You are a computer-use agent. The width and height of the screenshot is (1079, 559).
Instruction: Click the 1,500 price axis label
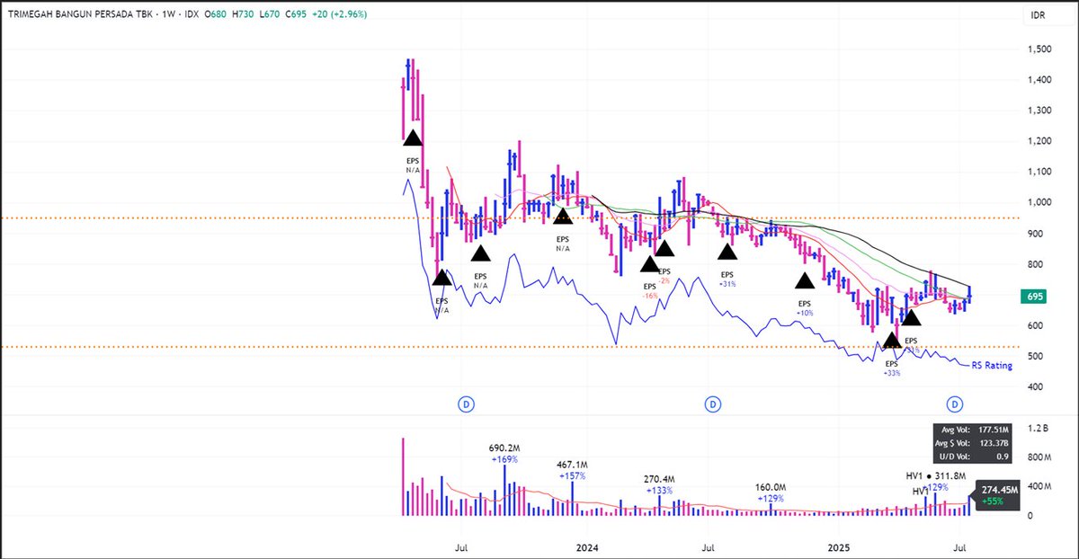click(1038, 49)
